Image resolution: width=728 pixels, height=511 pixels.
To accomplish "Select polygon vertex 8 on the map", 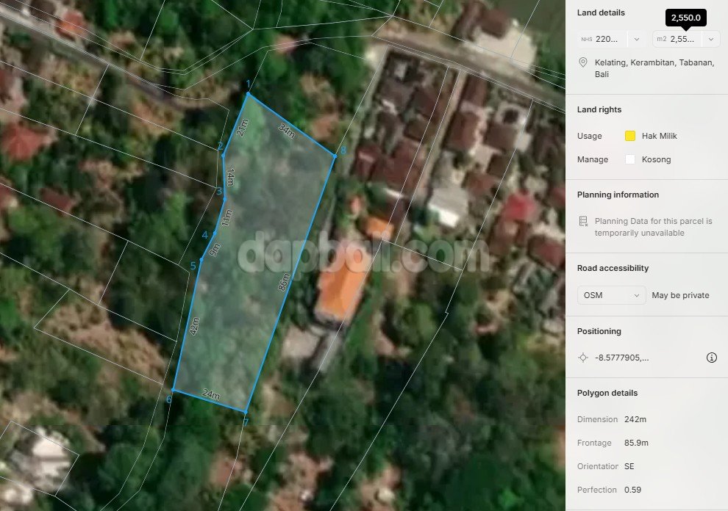I will 334,156.
